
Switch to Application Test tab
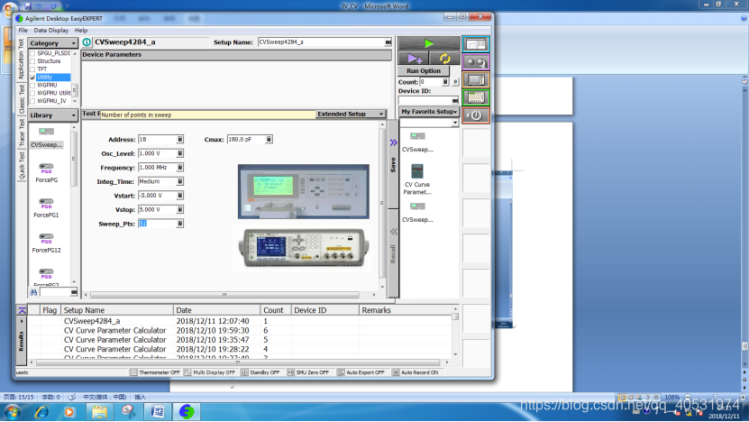click(21, 60)
